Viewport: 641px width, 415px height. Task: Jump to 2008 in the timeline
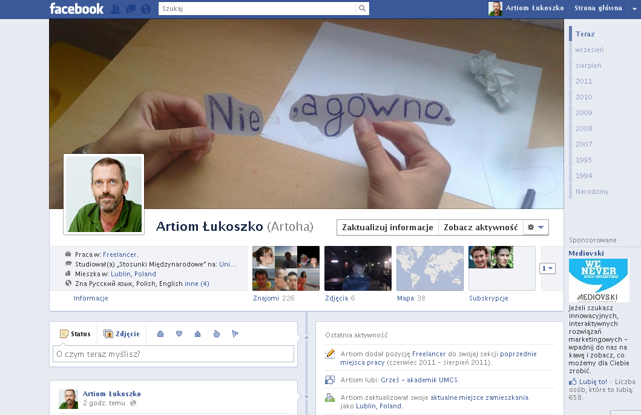coord(583,128)
